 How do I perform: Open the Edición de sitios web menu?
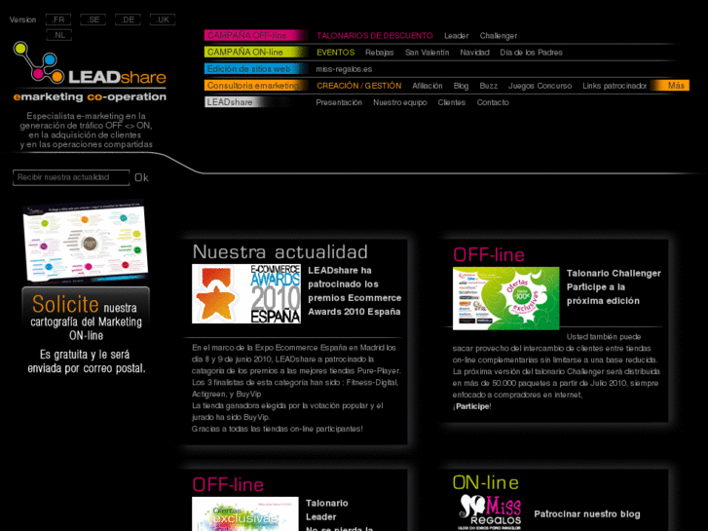click(x=255, y=69)
